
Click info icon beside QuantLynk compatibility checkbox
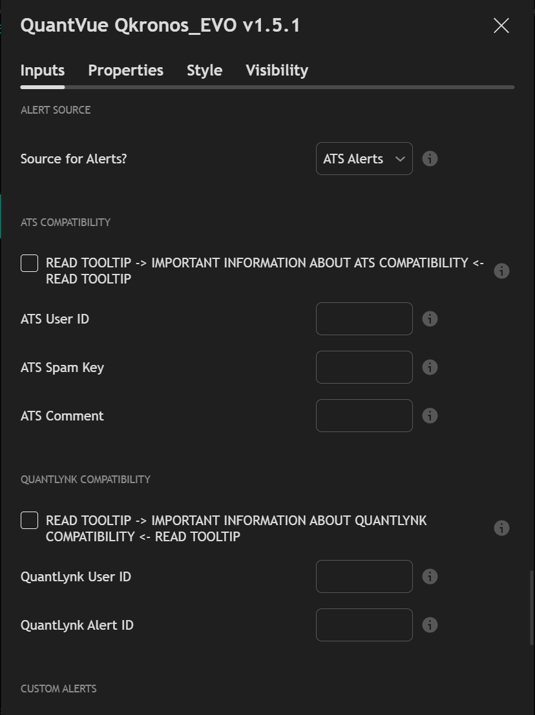(501, 528)
